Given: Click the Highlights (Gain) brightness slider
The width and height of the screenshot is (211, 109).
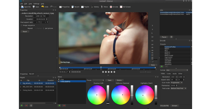Looking at the screenshot, I should tap(156, 95).
